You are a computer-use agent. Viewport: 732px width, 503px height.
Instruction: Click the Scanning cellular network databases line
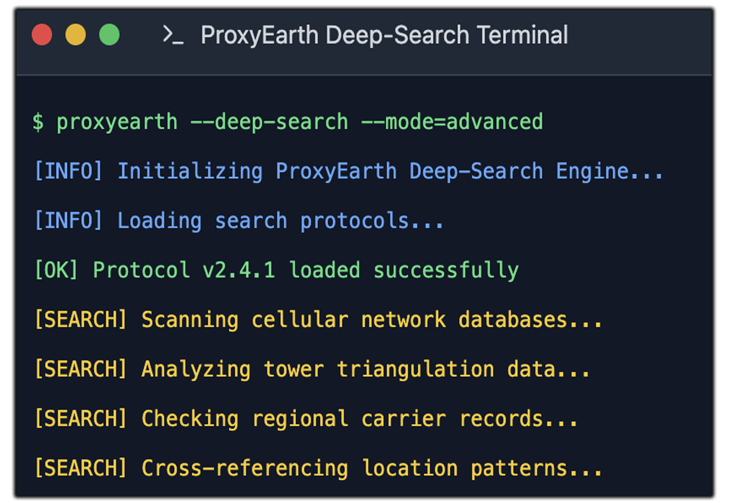372,320
